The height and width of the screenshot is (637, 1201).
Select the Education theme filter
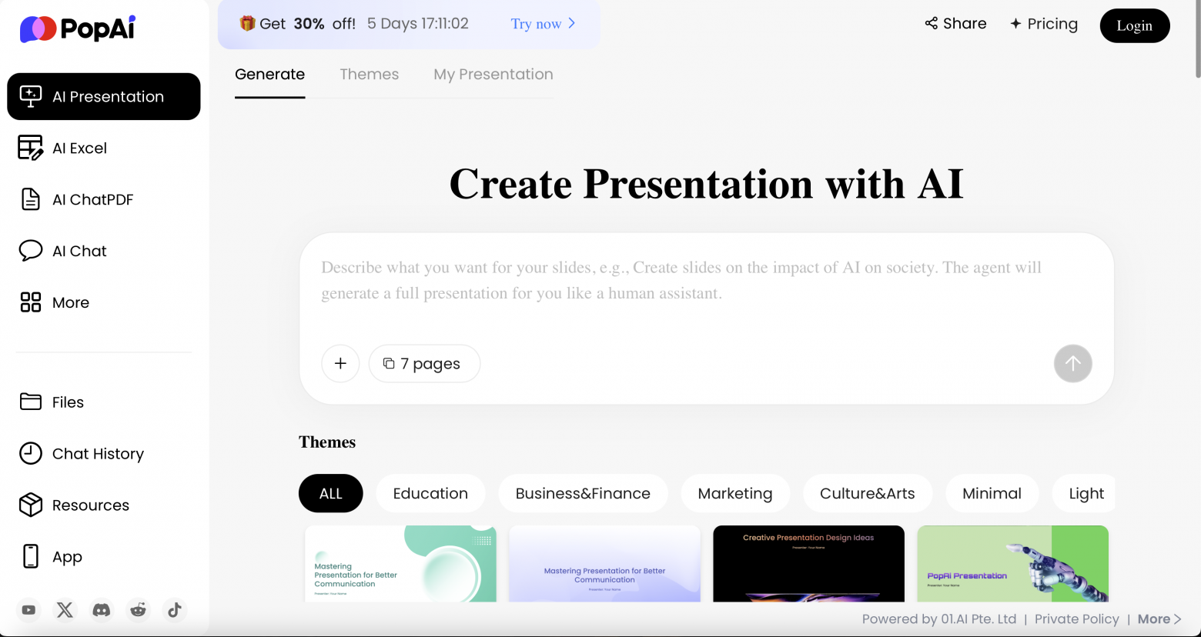coord(430,493)
